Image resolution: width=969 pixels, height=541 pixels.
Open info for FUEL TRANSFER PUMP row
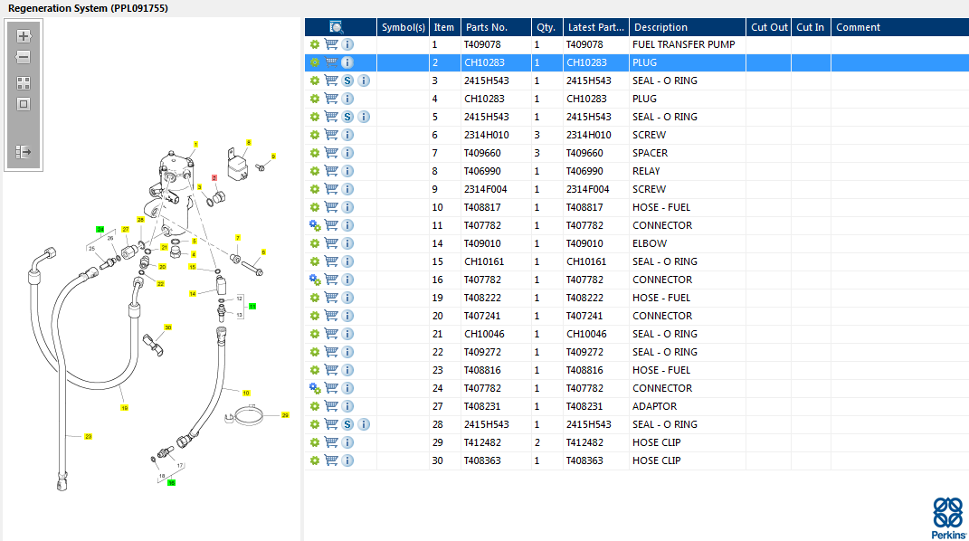pos(347,44)
